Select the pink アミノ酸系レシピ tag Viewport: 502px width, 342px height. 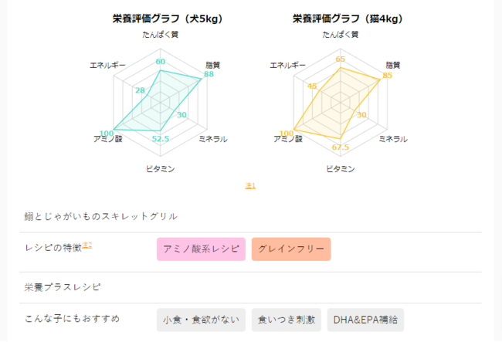(201, 249)
